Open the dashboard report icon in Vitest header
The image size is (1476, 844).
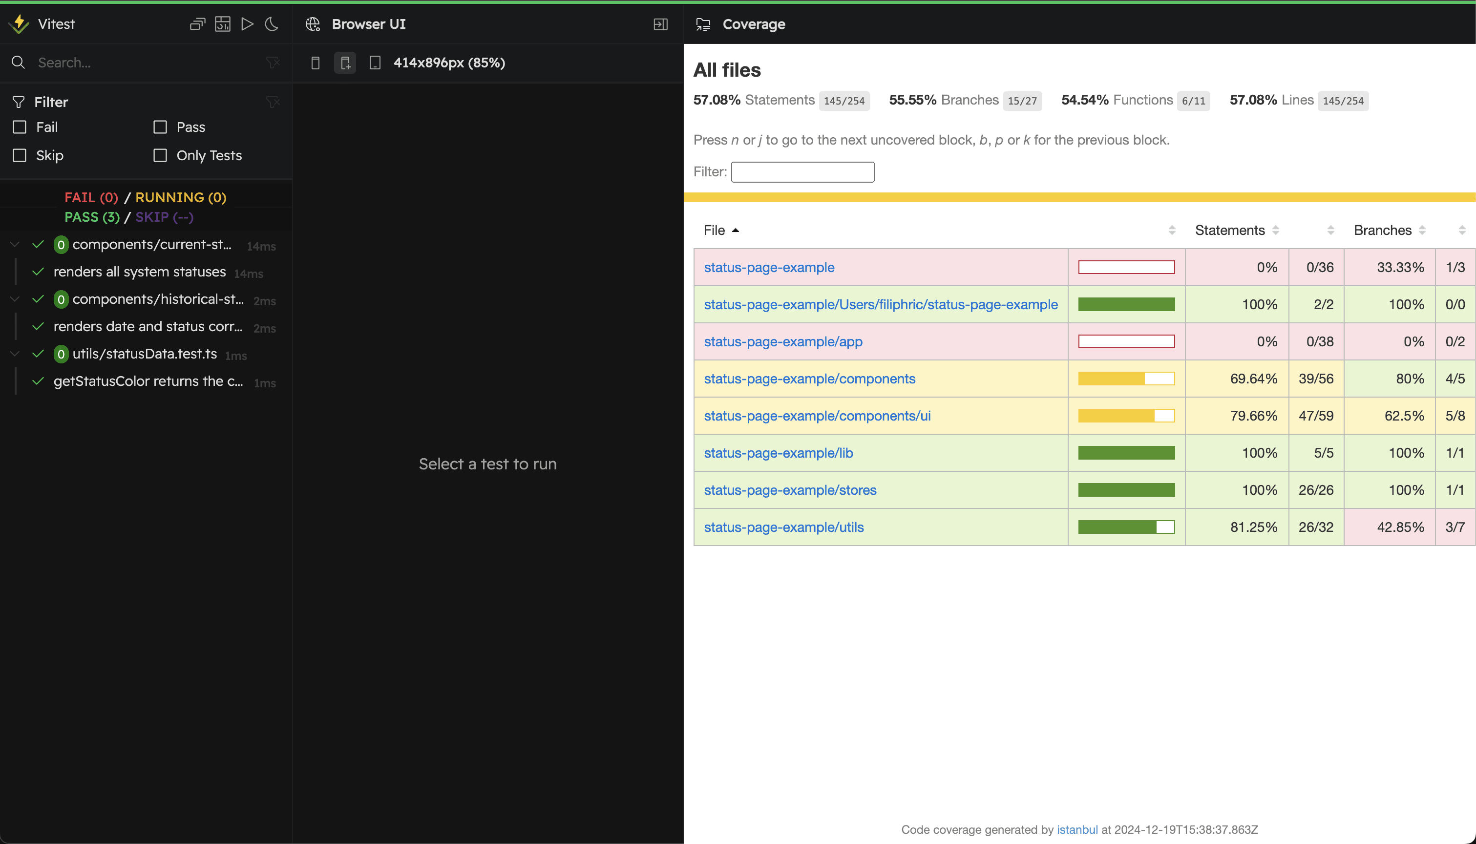(x=223, y=24)
